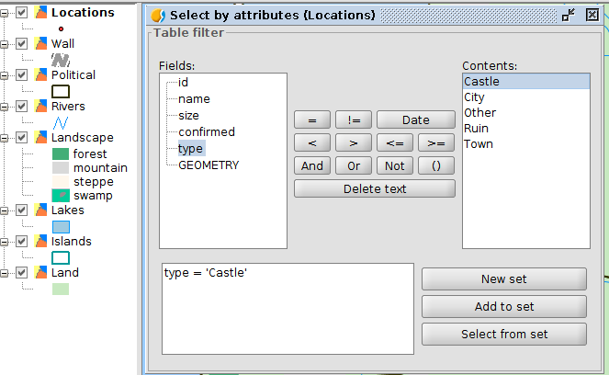
Task: Uncheck the Wall layer visibility checkbox
Action: (22, 44)
